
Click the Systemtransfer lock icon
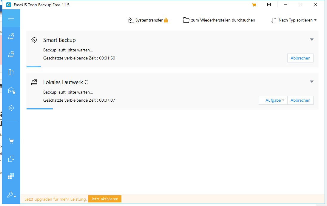click(x=166, y=20)
